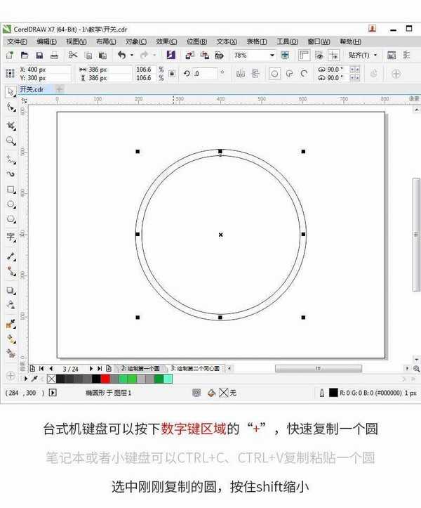Select the Crop tool
This screenshot has width=421, height=508.
coord(11,125)
